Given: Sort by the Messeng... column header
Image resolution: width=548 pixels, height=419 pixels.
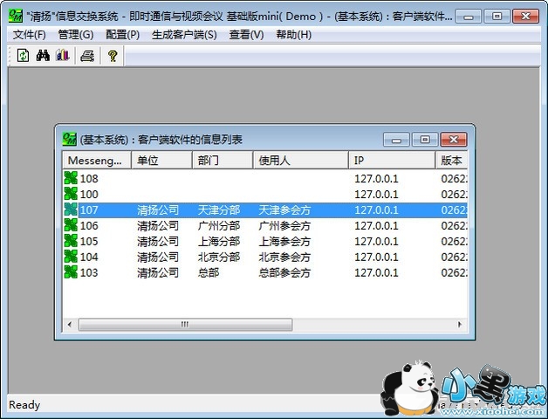Looking at the screenshot, I should click(x=97, y=161).
